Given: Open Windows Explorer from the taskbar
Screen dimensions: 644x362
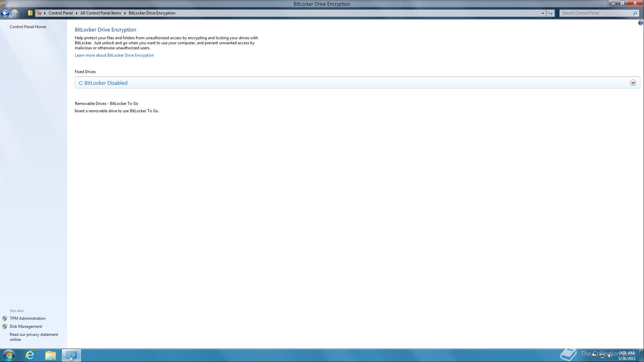Looking at the screenshot, I should (x=51, y=355).
